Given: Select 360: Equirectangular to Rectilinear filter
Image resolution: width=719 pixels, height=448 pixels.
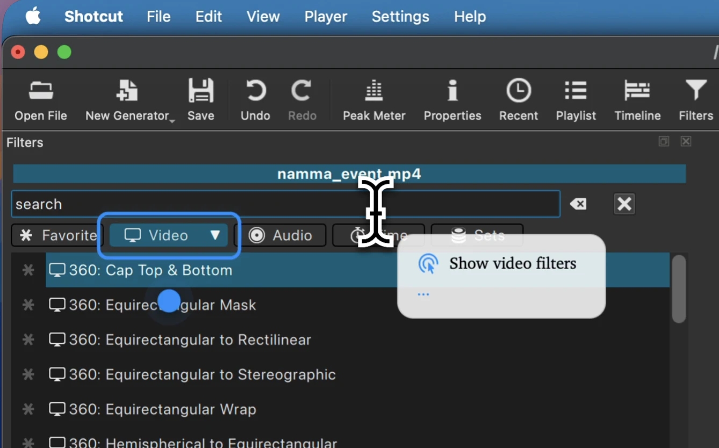Looking at the screenshot, I should (x=357, y=339).
